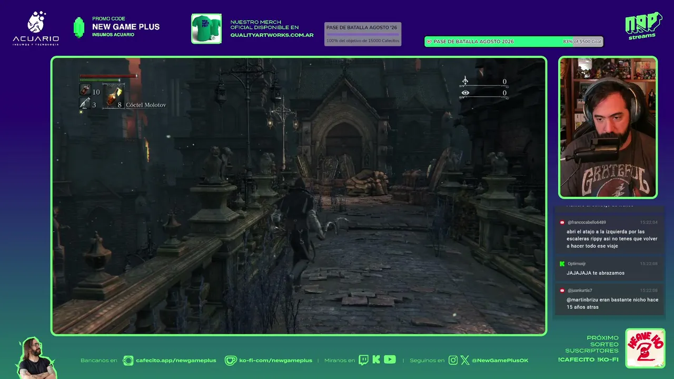Click YouTube icon beside @francocabello6489
The width and height of the screenshot is (674, 379).
pyautogui.click(x=562, y=223)
